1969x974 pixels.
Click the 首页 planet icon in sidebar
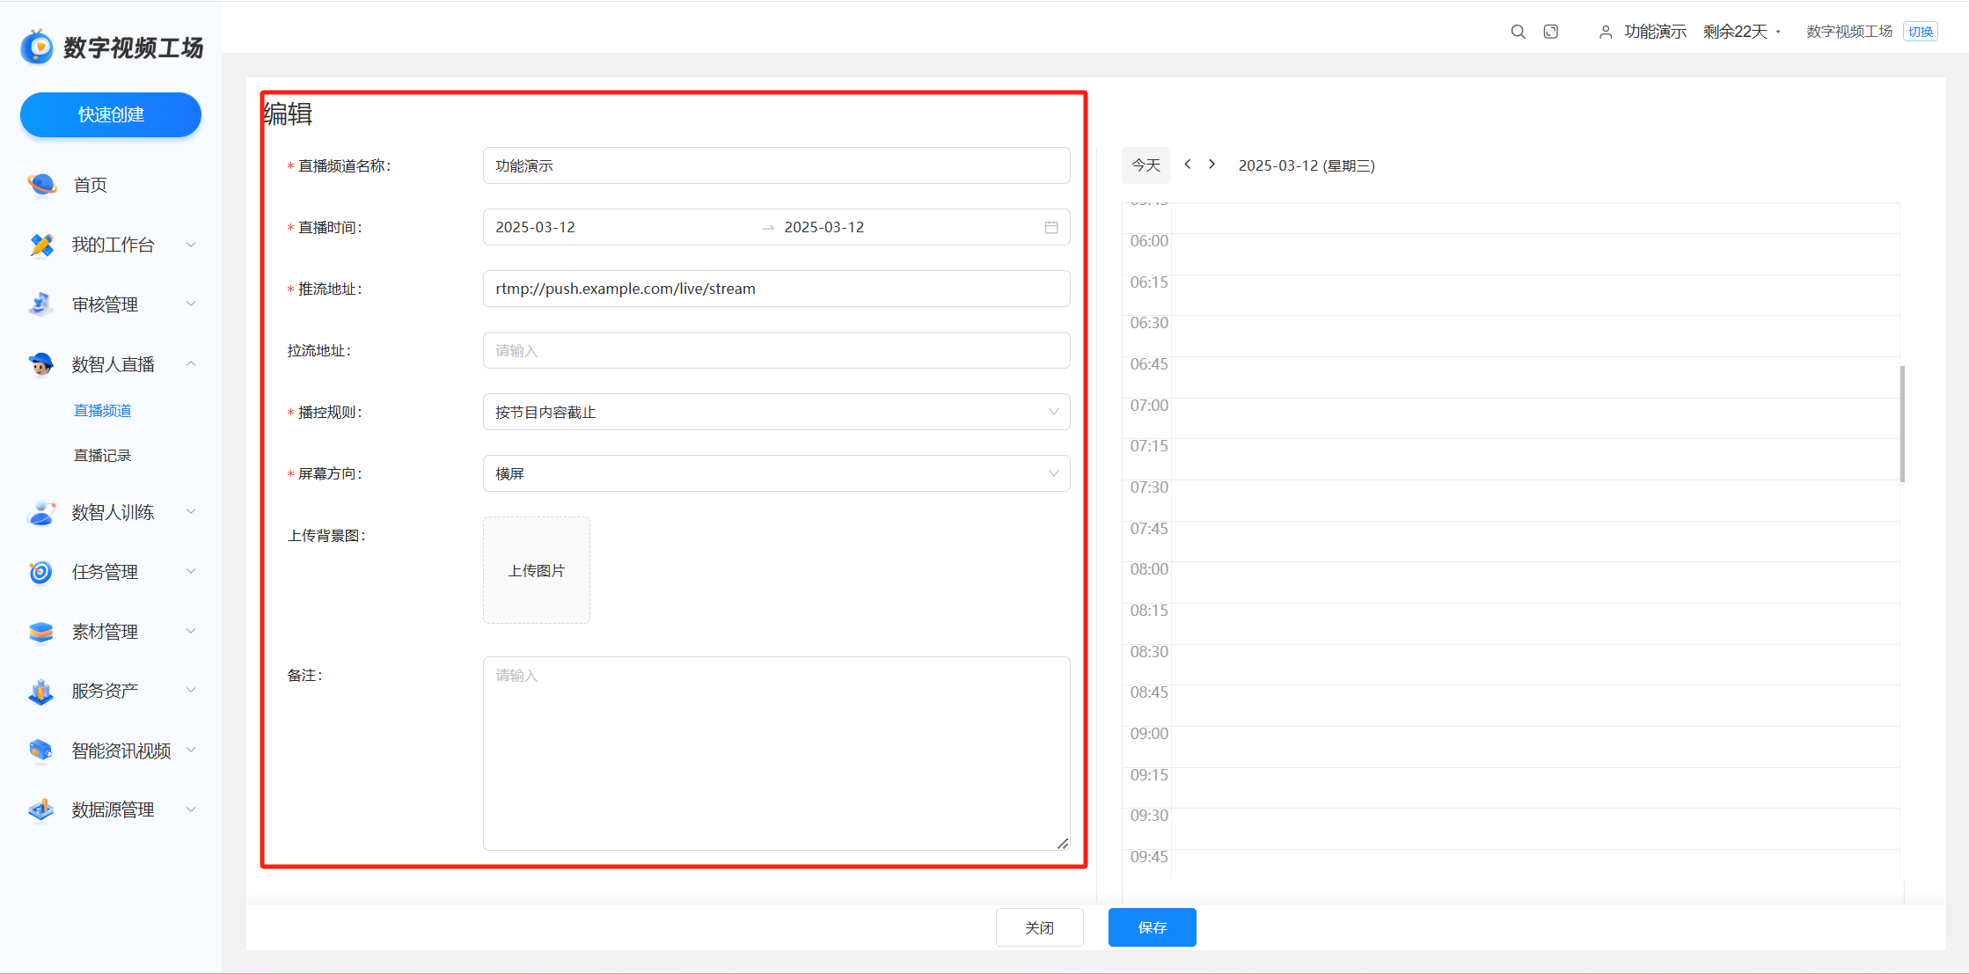point(41,185)
